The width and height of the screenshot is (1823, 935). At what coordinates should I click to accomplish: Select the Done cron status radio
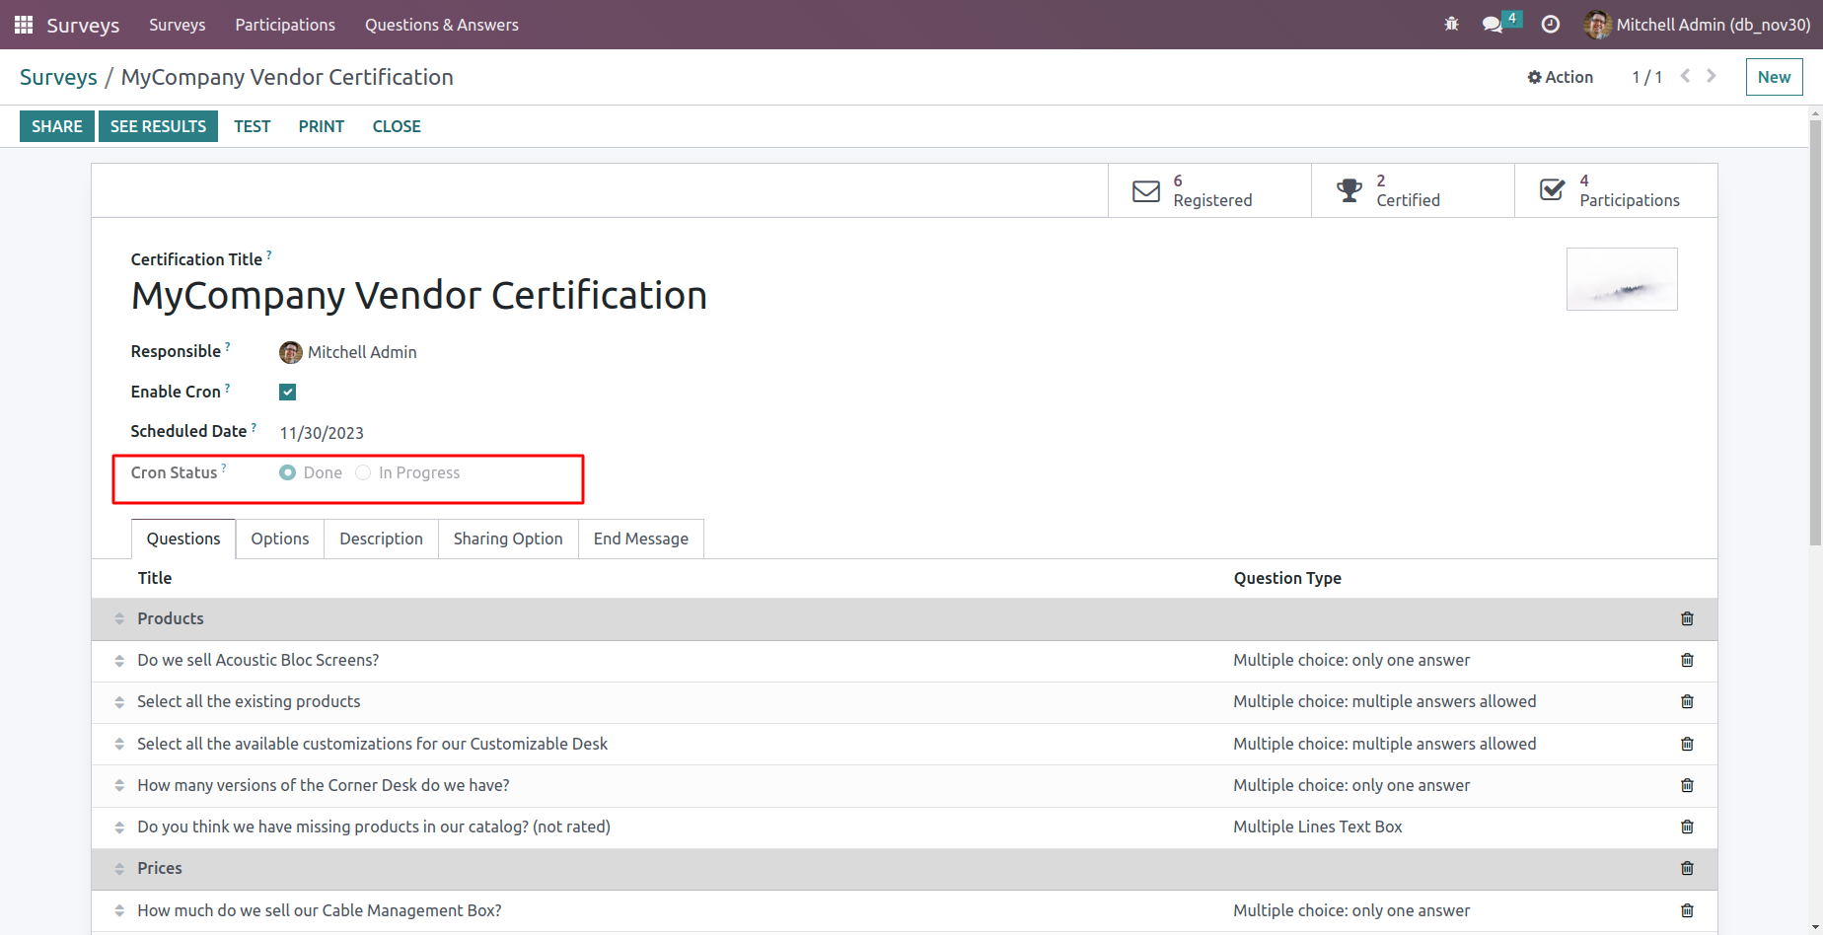288,473
